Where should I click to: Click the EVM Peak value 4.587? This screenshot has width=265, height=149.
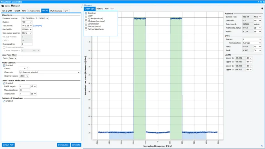click(x=248, y=50)
